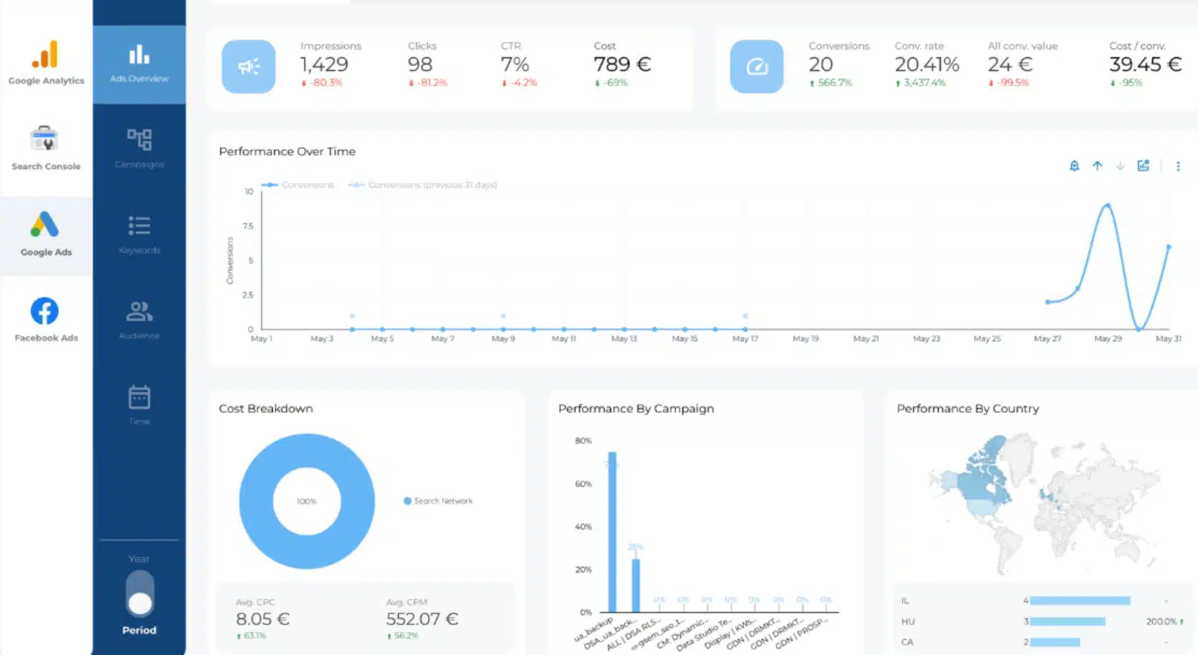Open the chart report icon on Performance Over Time
Image resolution: width=1198 pixels, height=655 pixels.
[x=1143, y=165]
